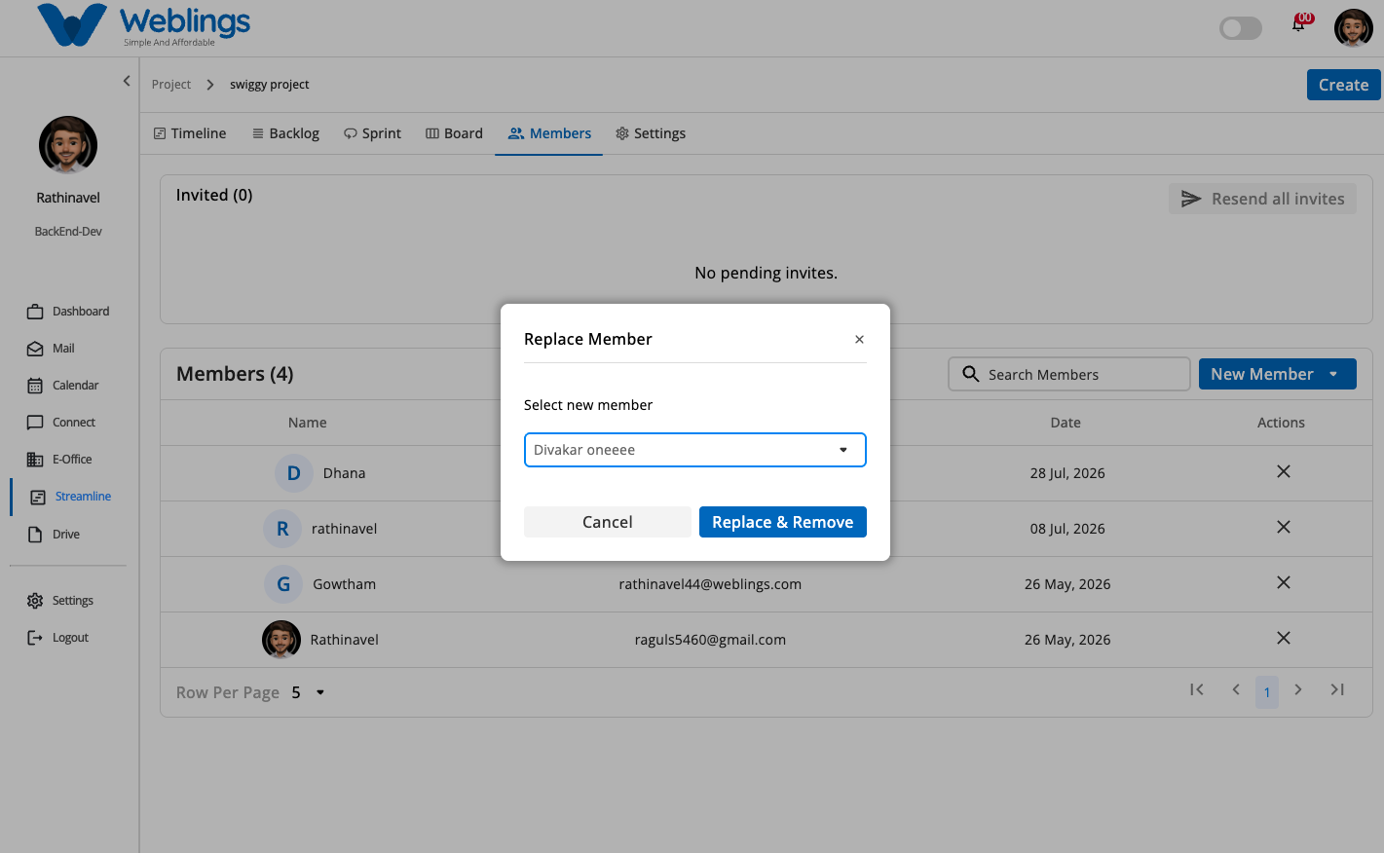Viewport: 1384px width, 853px height.
Task: Jump to the last page
Action: [1337, 689]
